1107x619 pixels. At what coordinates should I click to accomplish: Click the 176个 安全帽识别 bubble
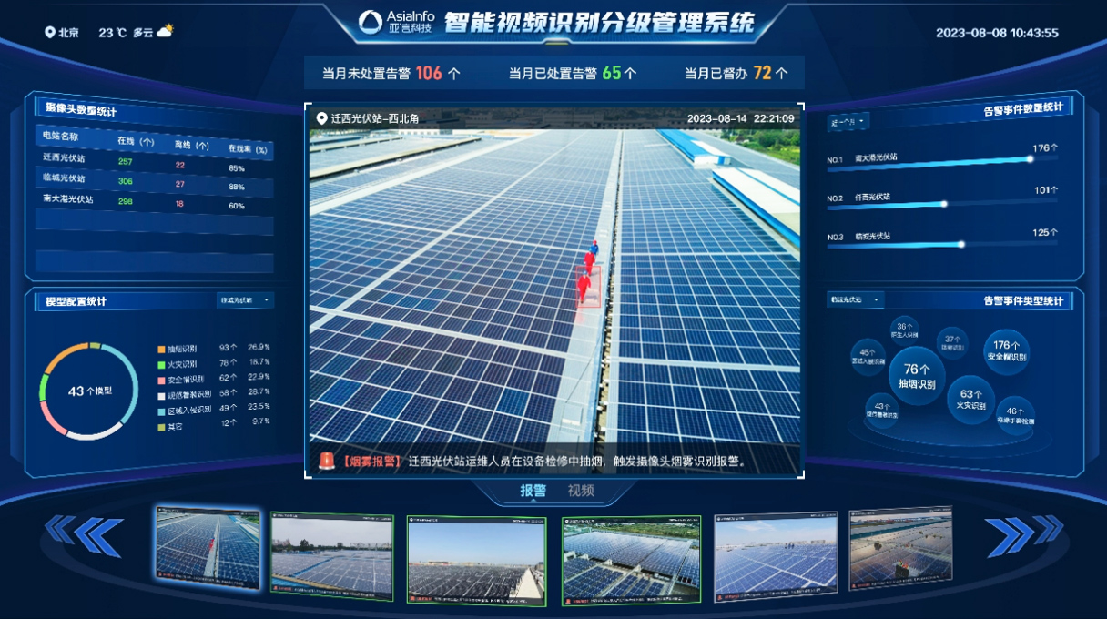[x=1006, y=350]
